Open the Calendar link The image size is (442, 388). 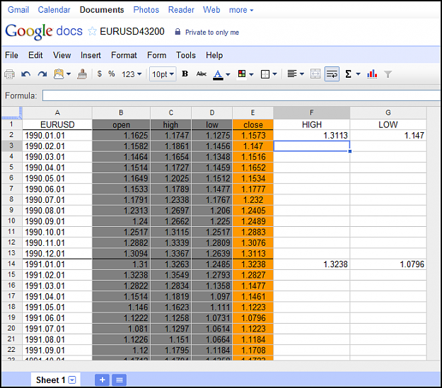tap(54, 10)
